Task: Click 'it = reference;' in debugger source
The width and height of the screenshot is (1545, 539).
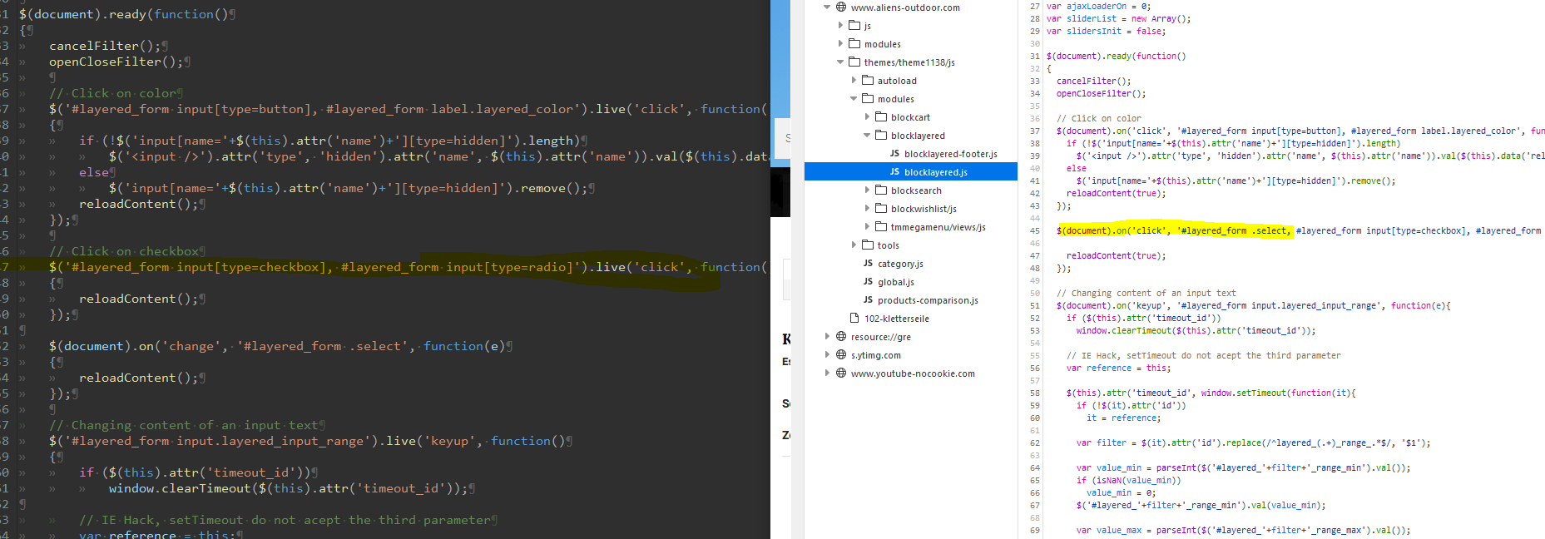Action: 1123,418
